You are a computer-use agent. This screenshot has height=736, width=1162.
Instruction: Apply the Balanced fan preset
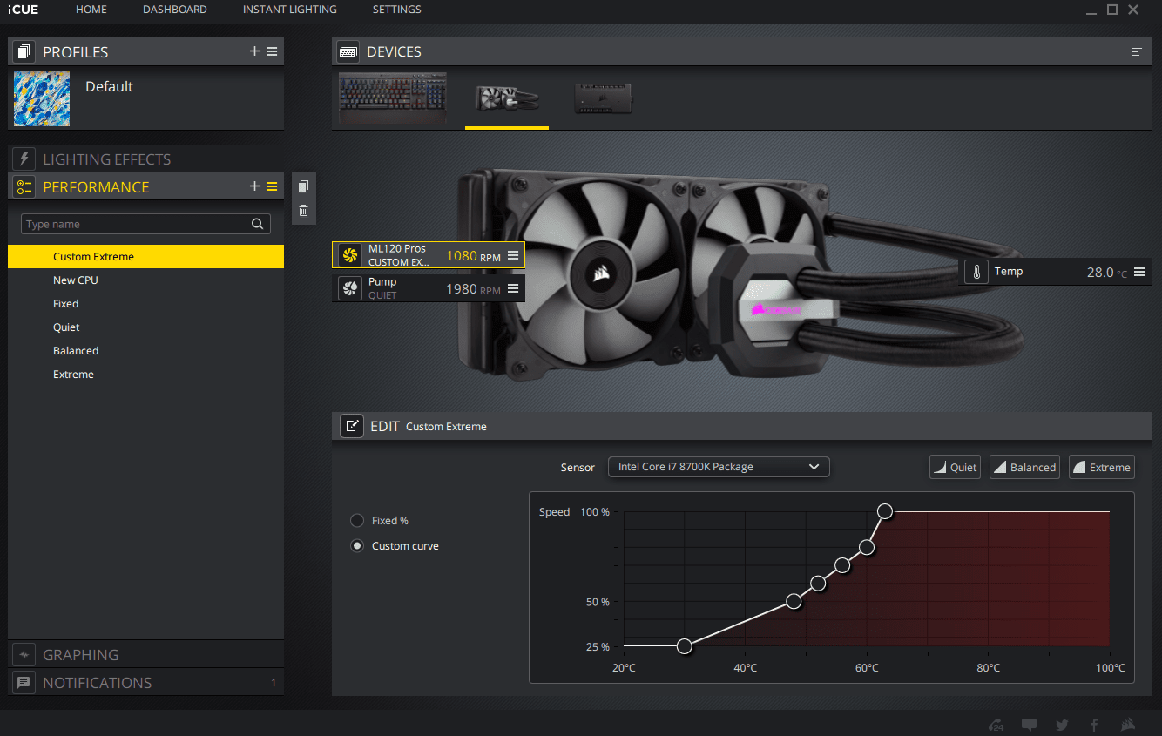[1024, 467]
